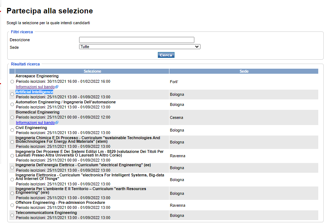
Task: Pick Ingegneria Dell'energia Elettrica radio button
Action: [x=12, y=168]
